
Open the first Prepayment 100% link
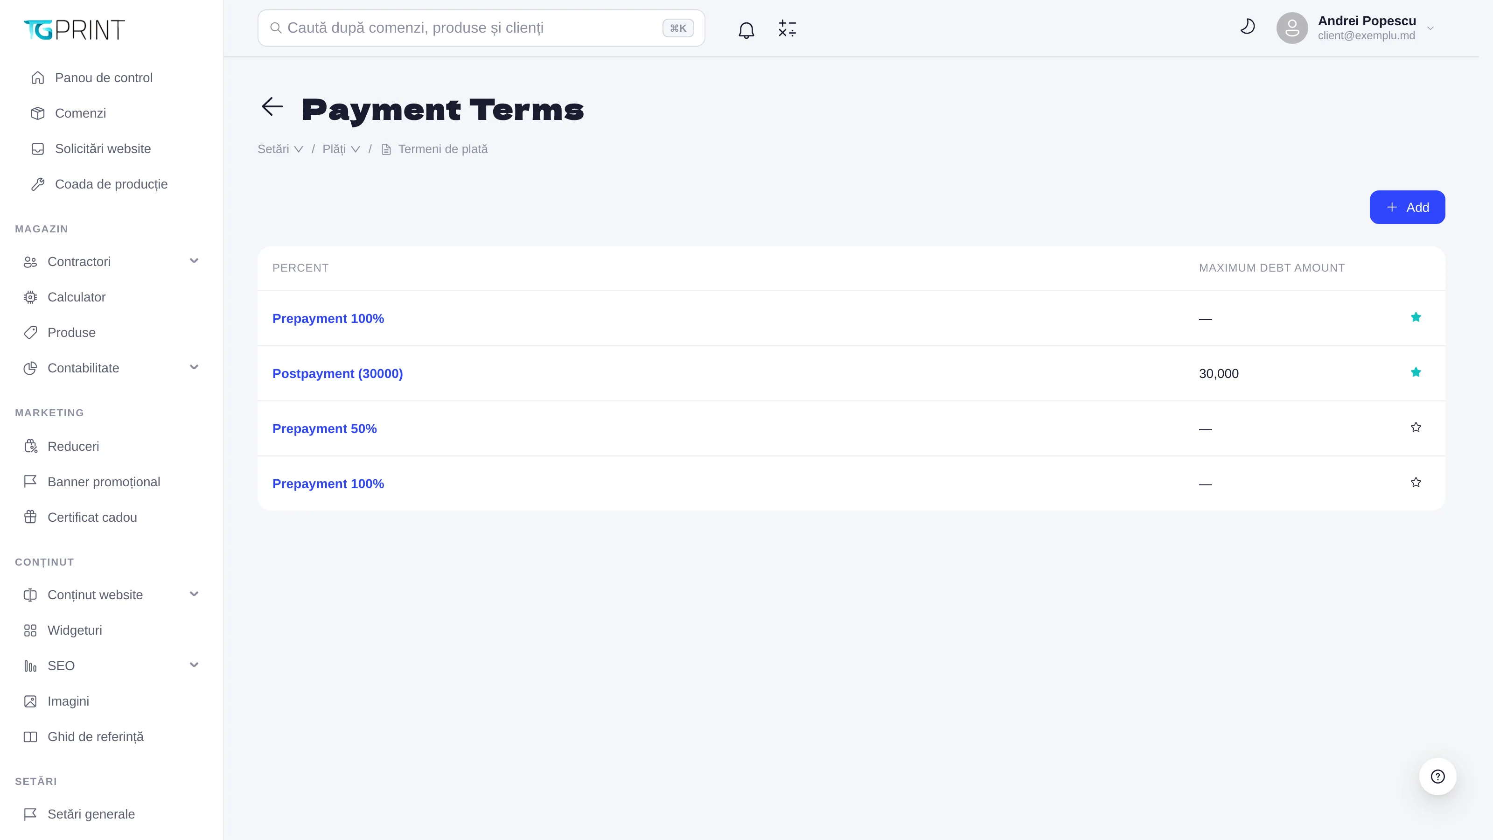click(x=328, y=318)
